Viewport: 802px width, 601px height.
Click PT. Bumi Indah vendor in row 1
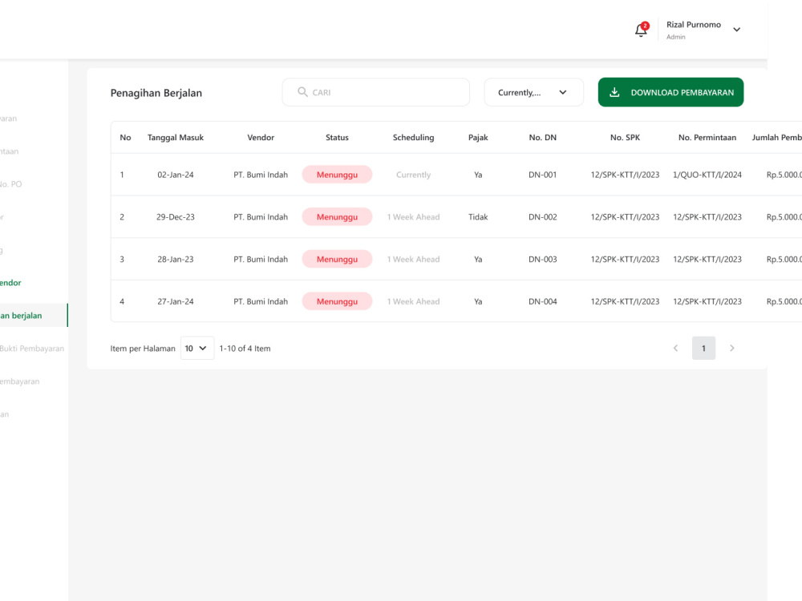tap(261, 175)
